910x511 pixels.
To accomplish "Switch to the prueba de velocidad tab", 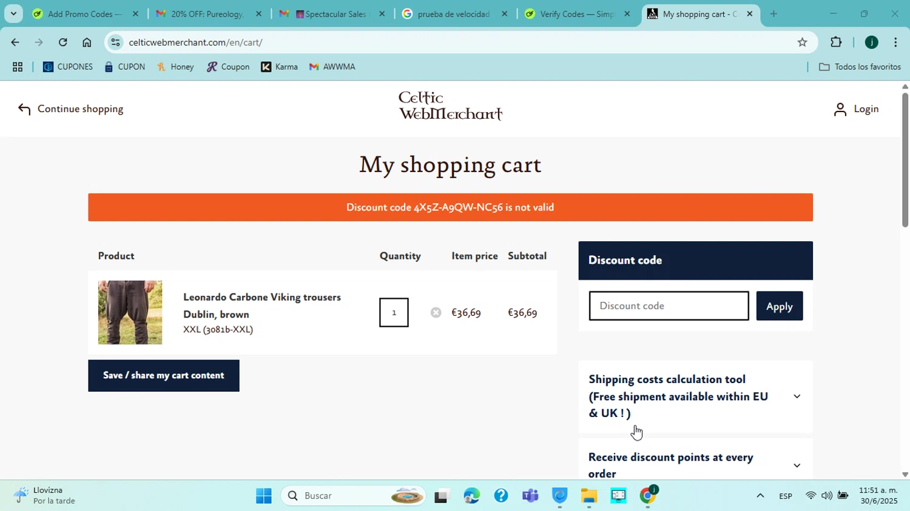I will coord(454,14).
